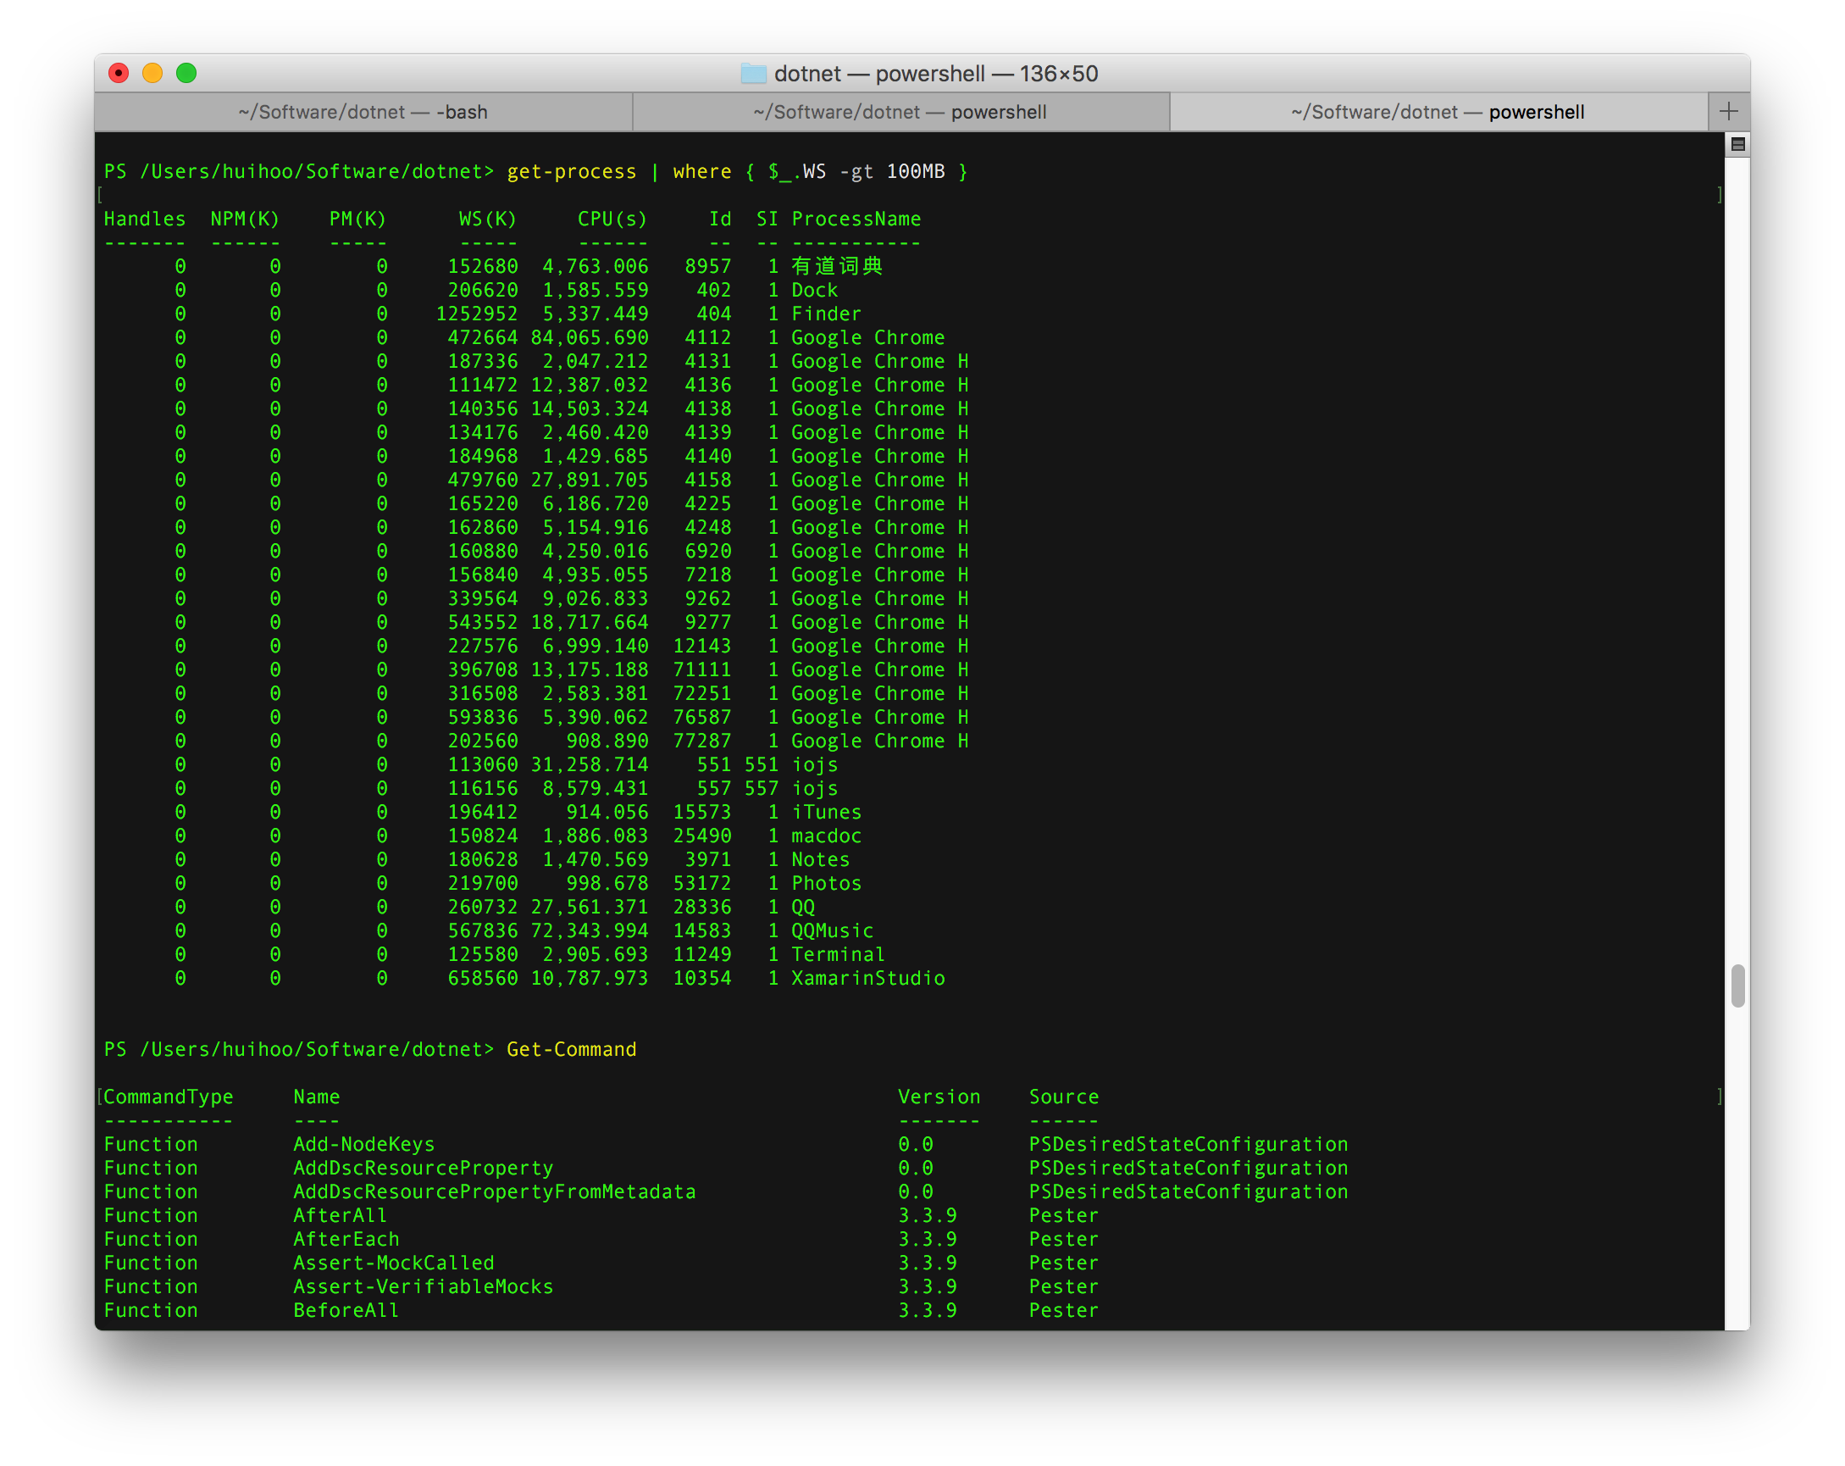This screenshot has height=1466, width=1845.
Task: Click the folder proxy icon in title bar
Action: pos(753,74)
